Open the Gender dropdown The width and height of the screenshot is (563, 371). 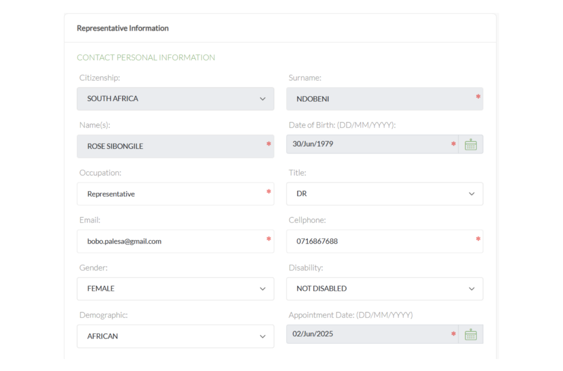point(175,289)
